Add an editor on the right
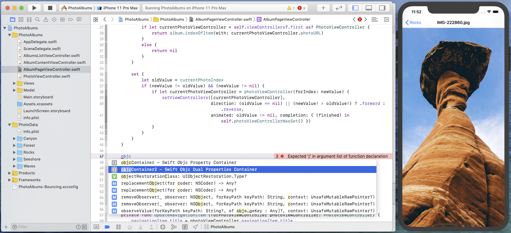 pyautogui.click(x=386, y=19)
